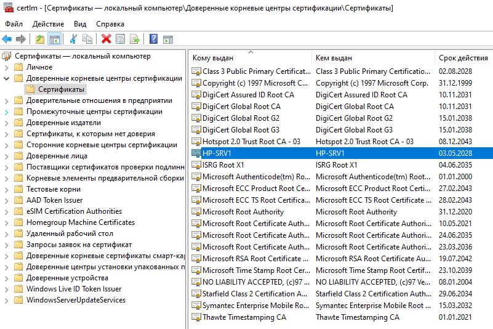This screenshot has height=329, width=493.
Task: Select Сертификаты, к которым нет доверия
Action: click(x=90, y=134)
